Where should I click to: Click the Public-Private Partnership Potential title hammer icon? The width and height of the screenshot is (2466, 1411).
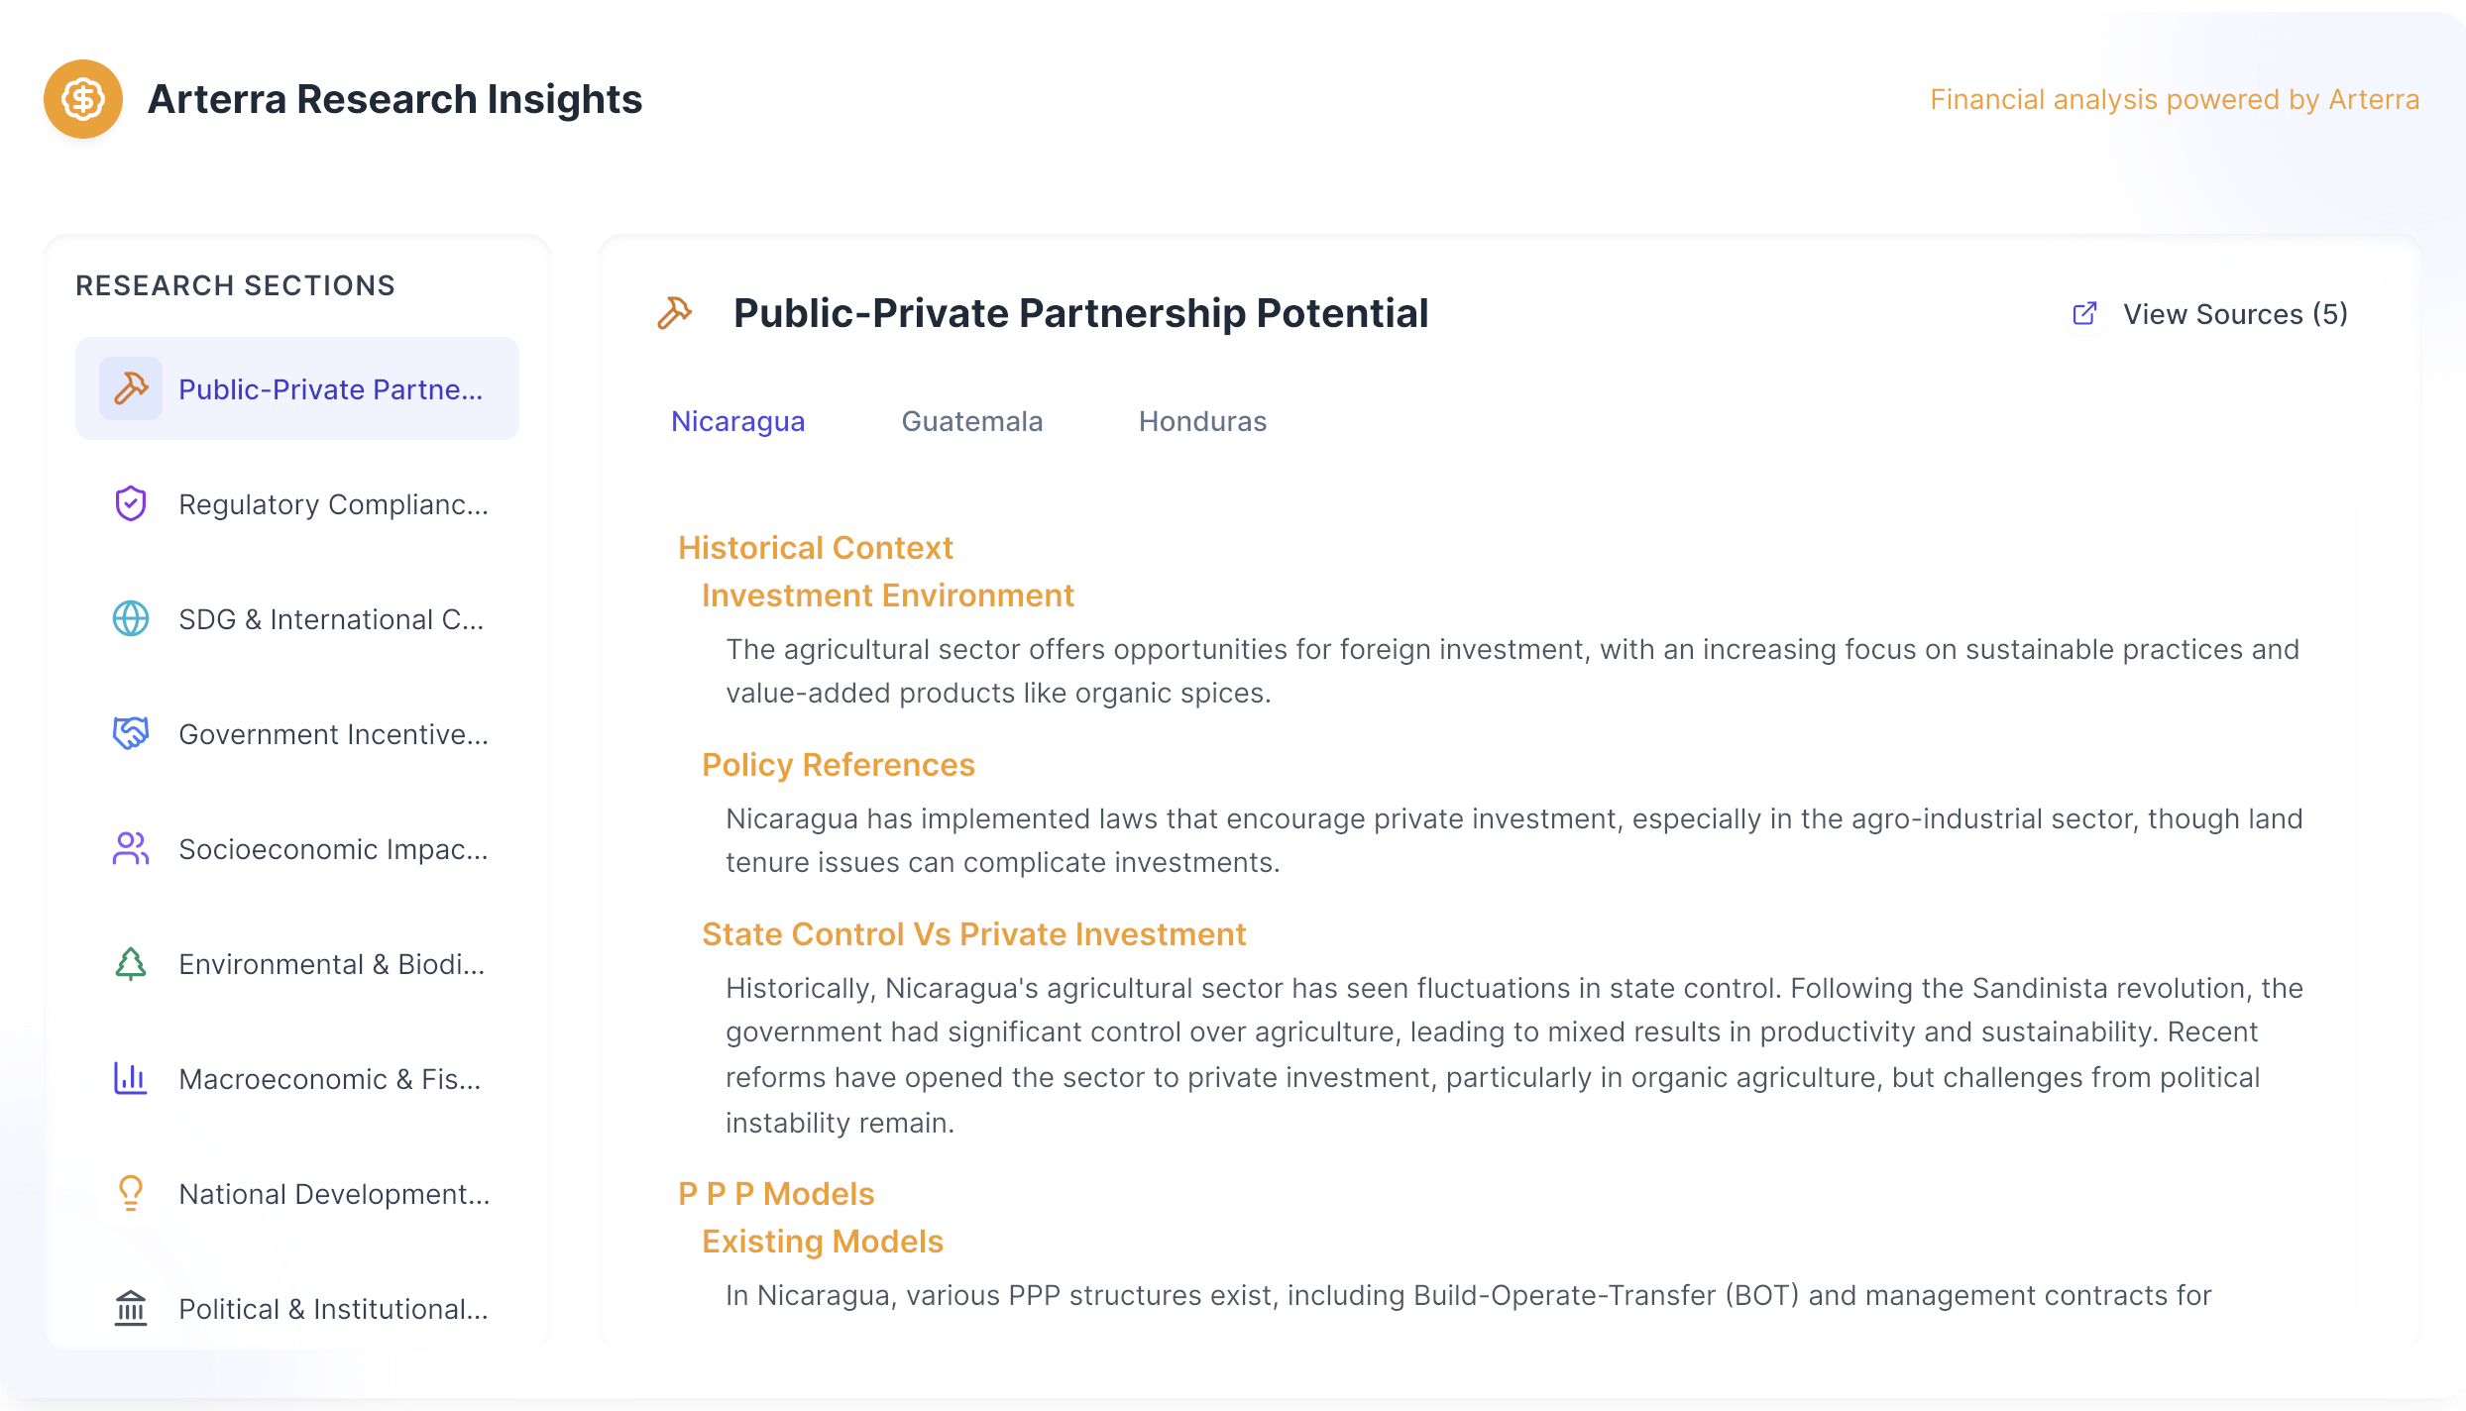tap(675, 313)
